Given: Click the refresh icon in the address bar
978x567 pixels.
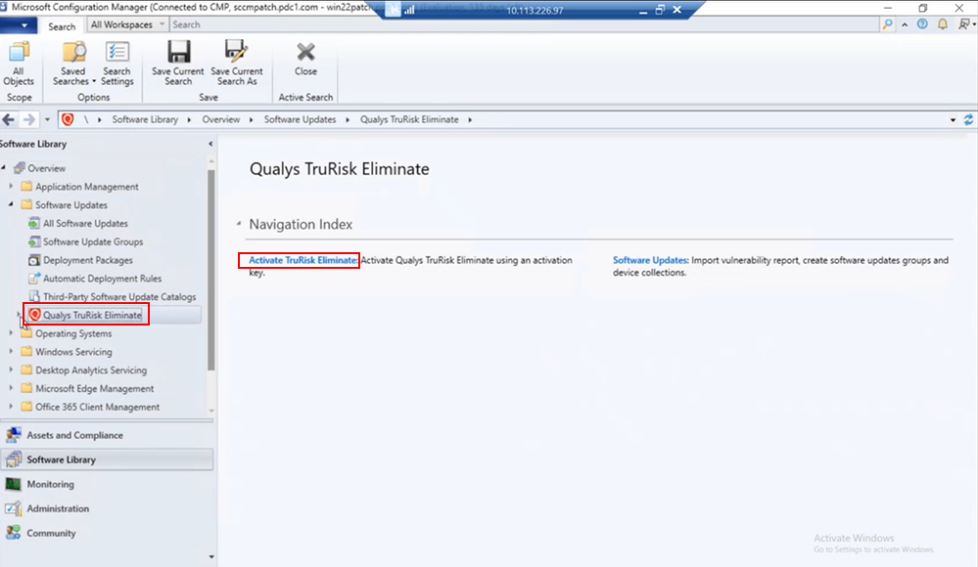Looking at the screenshot, I should (x=968, y=119).
